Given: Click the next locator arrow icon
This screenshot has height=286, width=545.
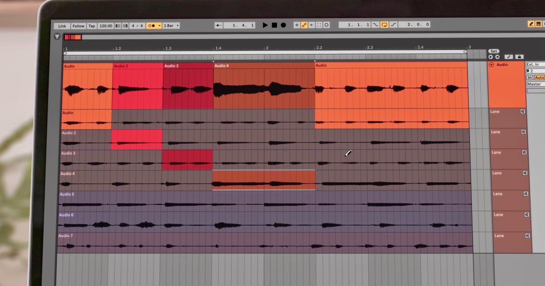Looking at the screenshot, I should click(x=498, y=57).
